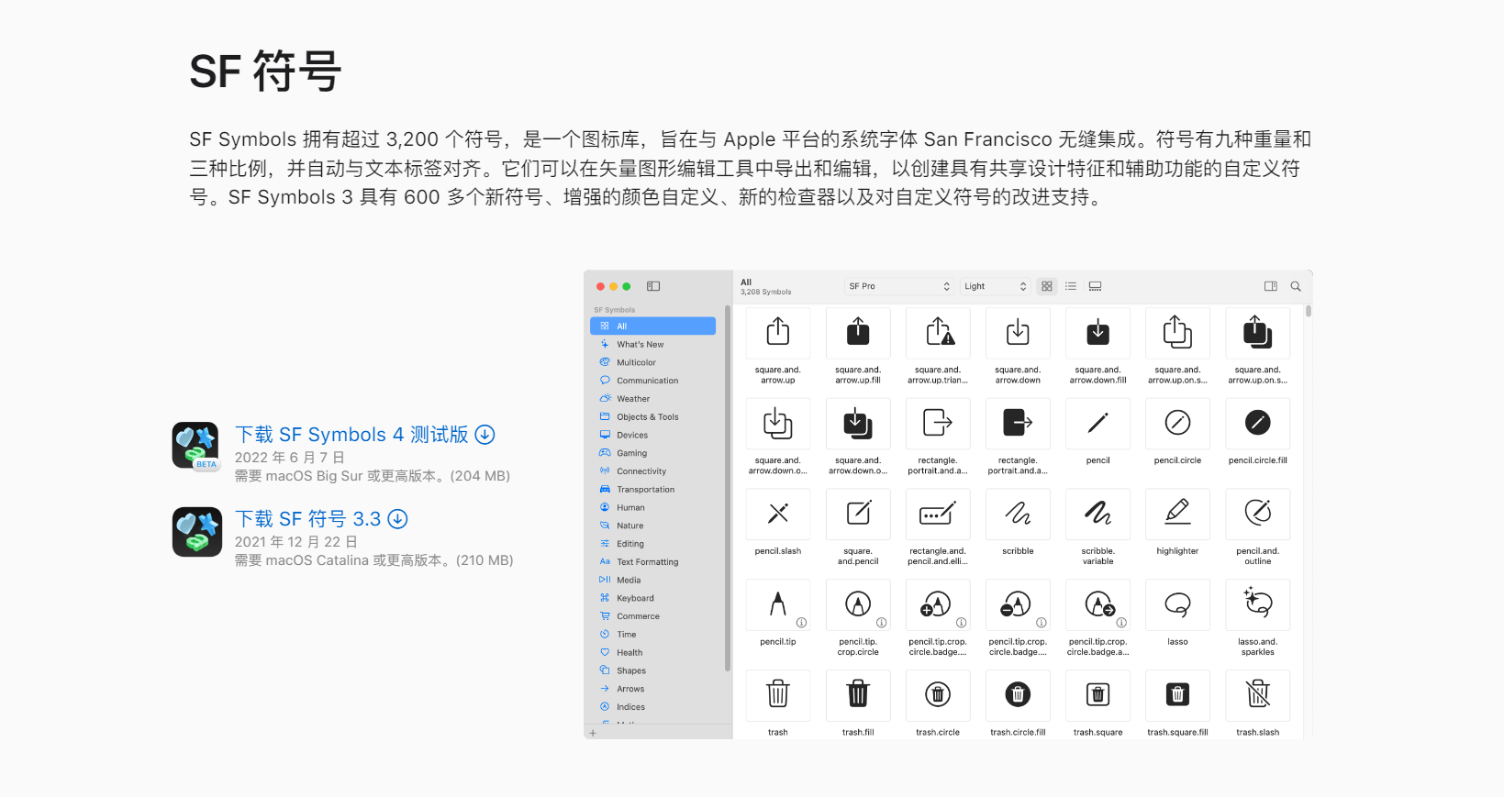Select the trash symbol
1504x797 pixels.
pyautogui.click(x=778, y=695)
